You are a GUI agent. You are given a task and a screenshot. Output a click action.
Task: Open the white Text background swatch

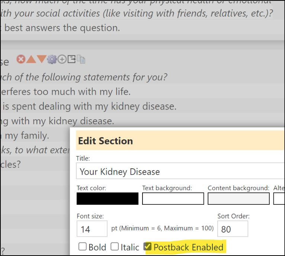click(173, 199)
